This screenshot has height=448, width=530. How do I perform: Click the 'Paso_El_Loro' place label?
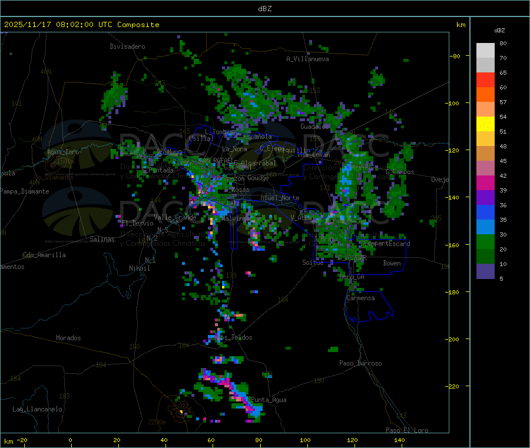coord(408,430)
